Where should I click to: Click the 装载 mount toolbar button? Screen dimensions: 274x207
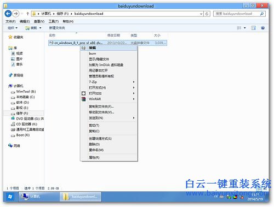pyautogui.click(x=31, y=28)
